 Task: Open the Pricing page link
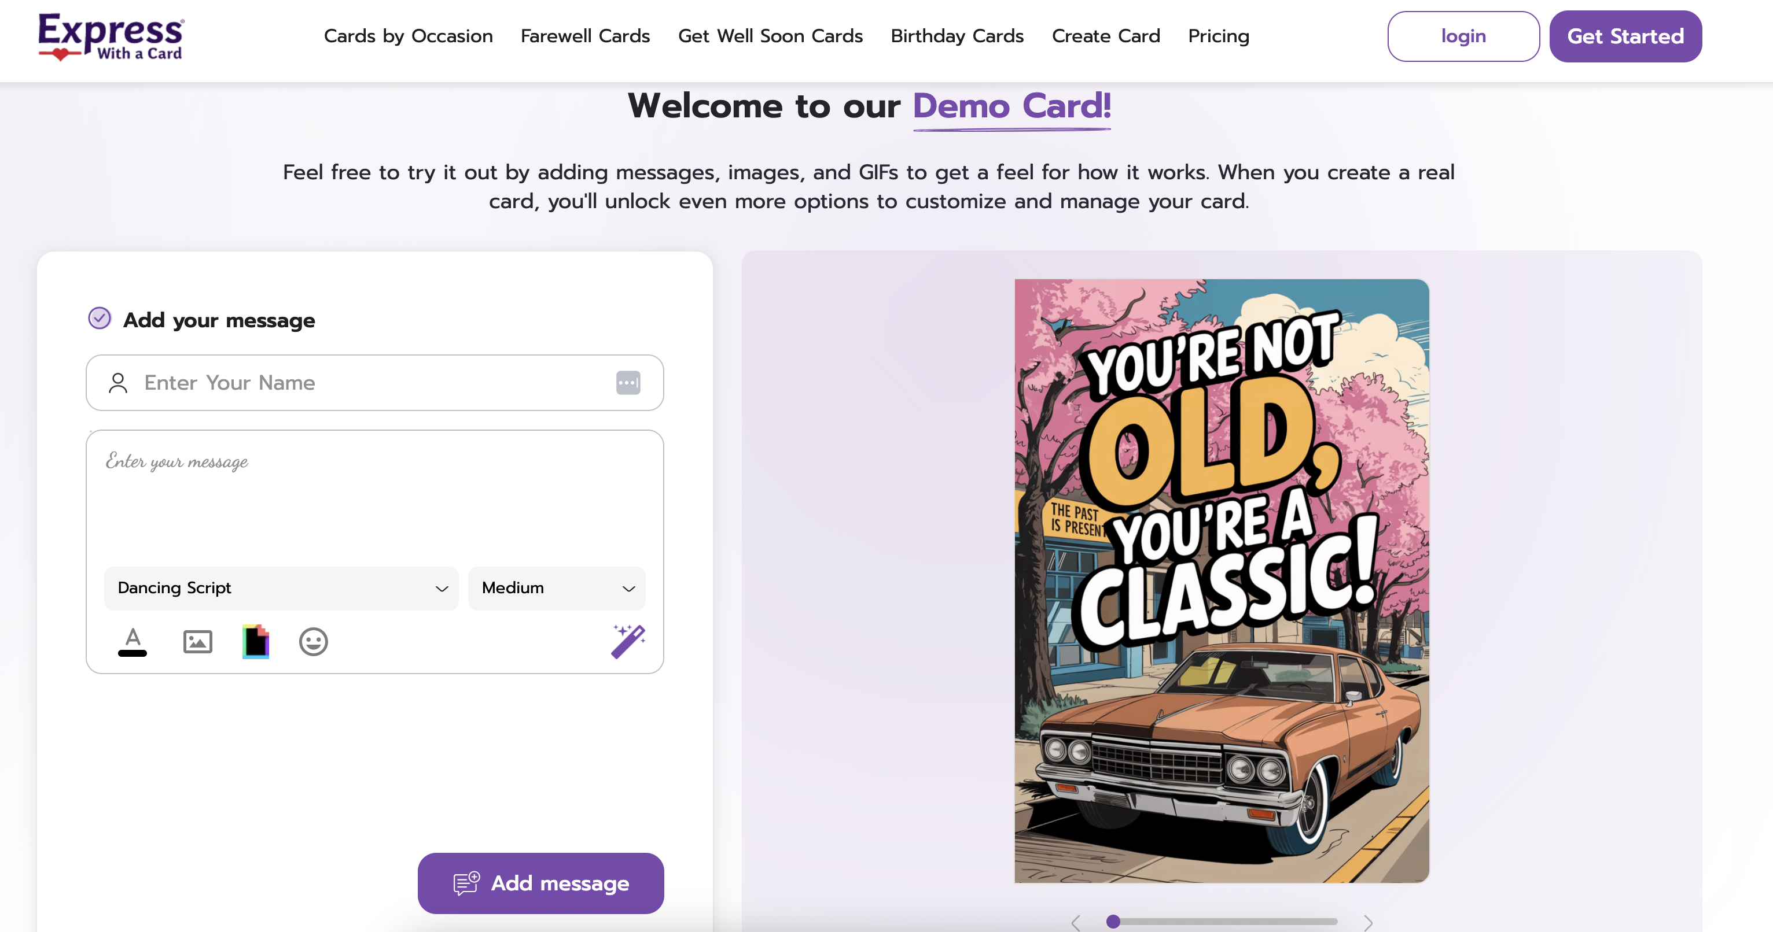(1218, 36)
